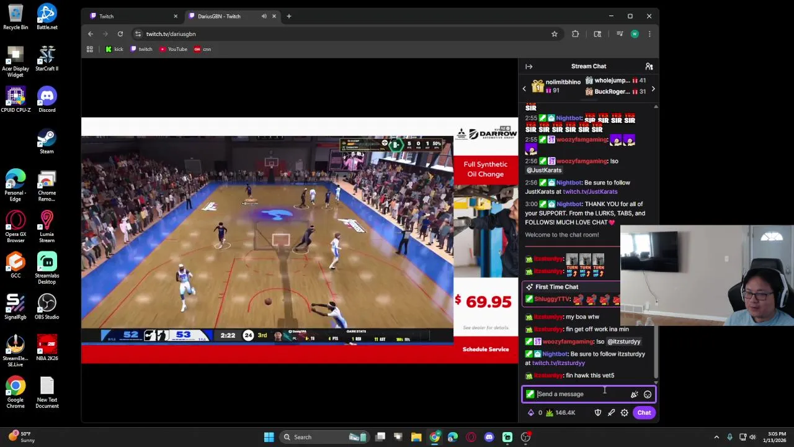Open Opera GX Browser shortcut

click(16, 227)
